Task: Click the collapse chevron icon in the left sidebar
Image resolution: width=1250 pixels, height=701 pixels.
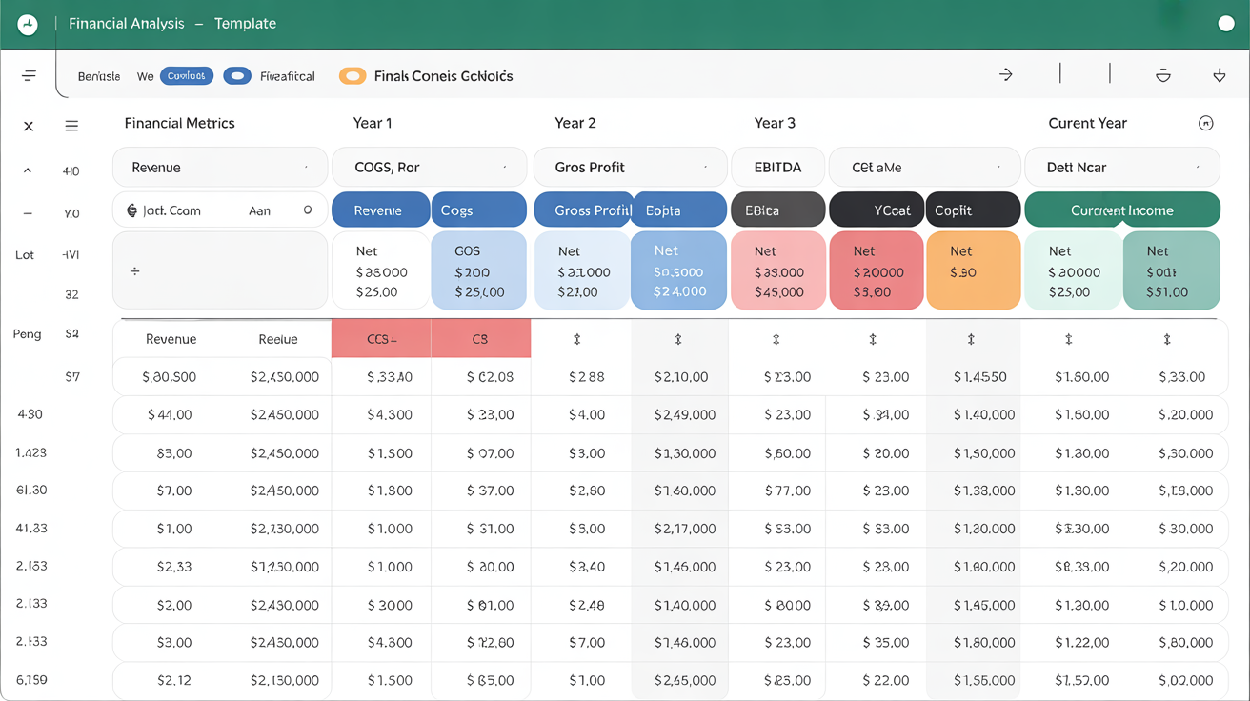Action: (28, 170)
